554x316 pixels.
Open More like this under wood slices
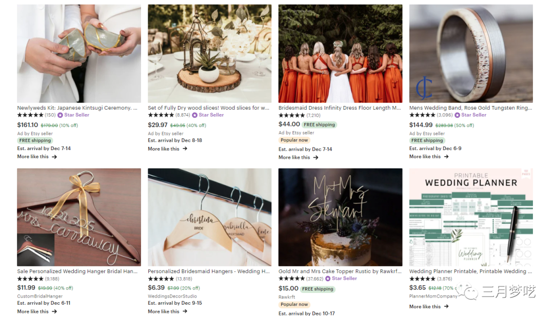click(x=168, y=149)
